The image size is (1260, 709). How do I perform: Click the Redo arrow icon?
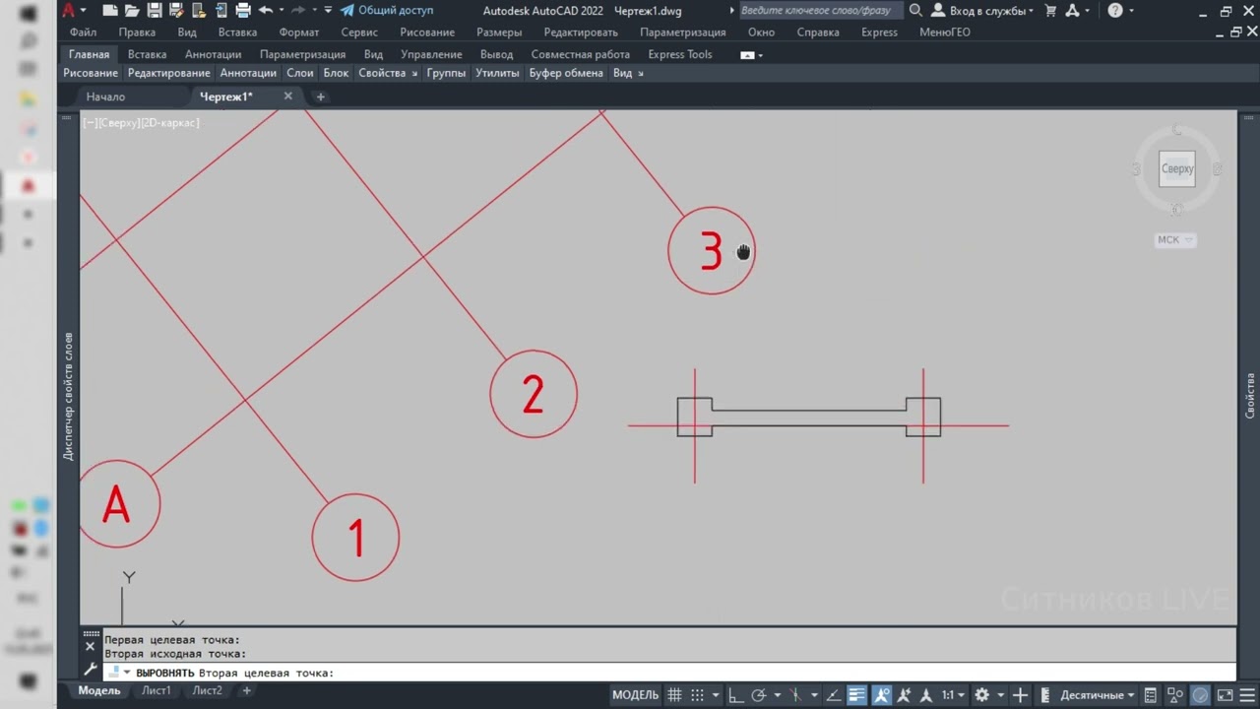tap(298, 11)
